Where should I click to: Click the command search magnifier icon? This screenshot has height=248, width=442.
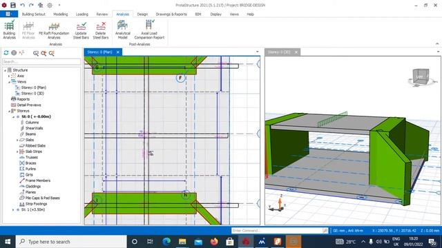click(325, 231)
